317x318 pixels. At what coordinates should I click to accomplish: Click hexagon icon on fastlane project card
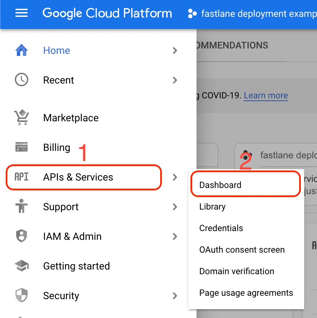246,156
